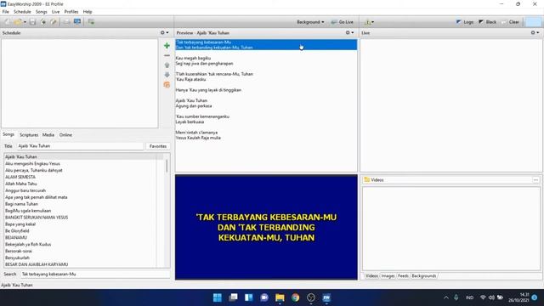Click the taskbar volume icon
Screen dimensions: 544x306
(x=491, y=297)
